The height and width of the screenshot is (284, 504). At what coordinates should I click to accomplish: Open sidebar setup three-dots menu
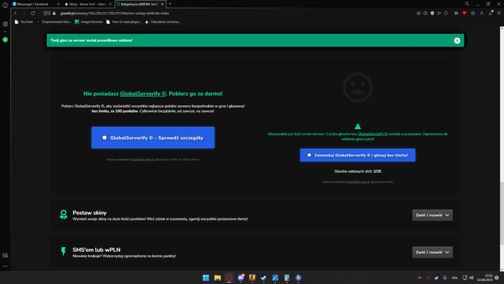point(5,266)
